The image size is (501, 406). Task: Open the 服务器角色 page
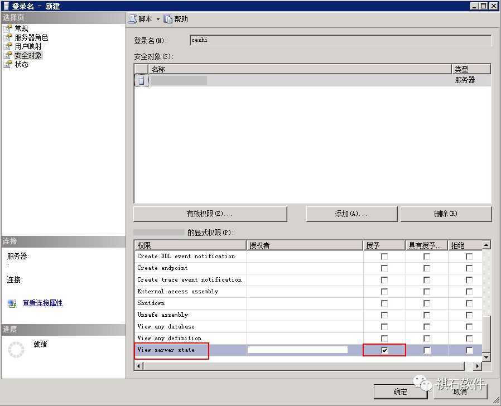[x=31, y=37]
